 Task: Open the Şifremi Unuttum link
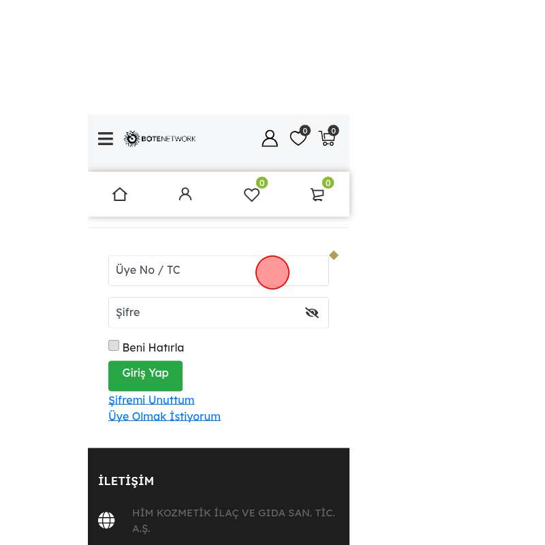tap(151, 400)
